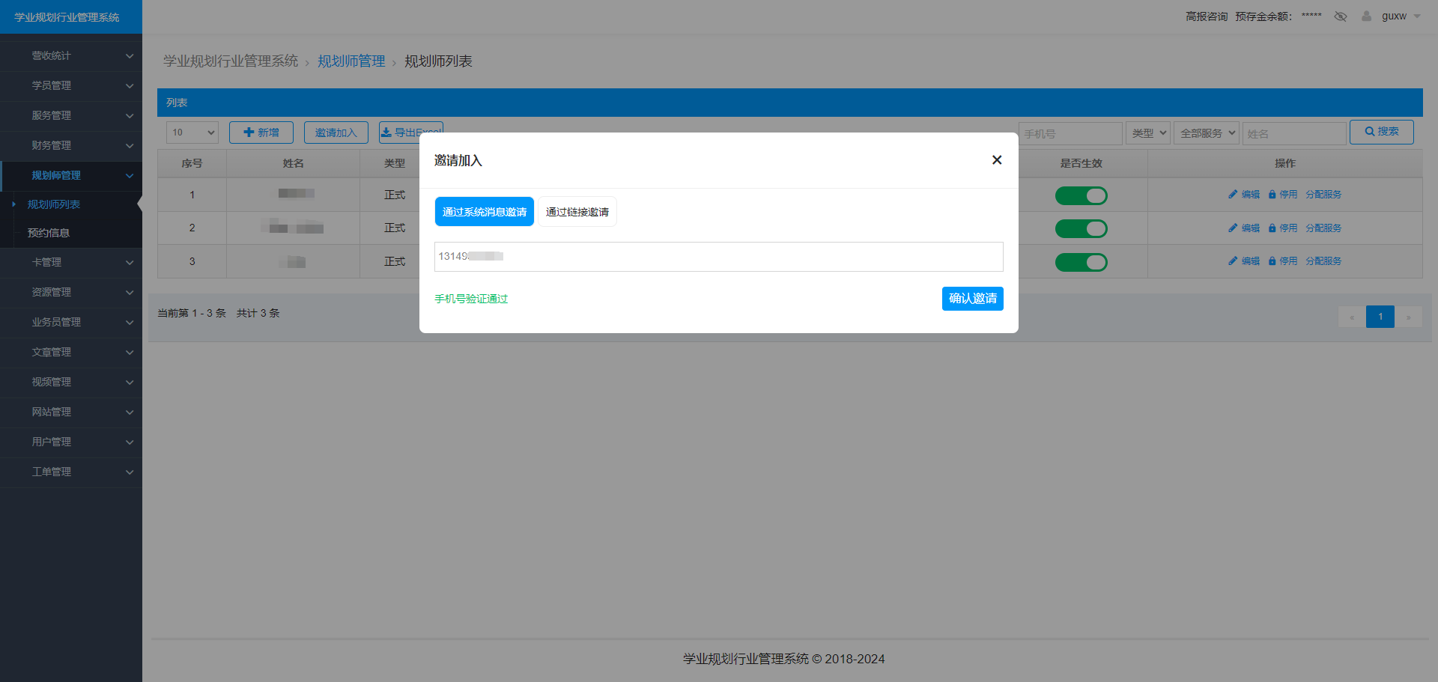This screenshot has width=1438, height=682.
Task: Click the 确认邀请 button
Action: [x=972, y=298]
